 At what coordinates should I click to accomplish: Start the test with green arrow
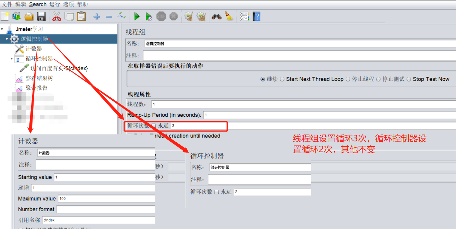pyautogui.click(x=137, y=16)
